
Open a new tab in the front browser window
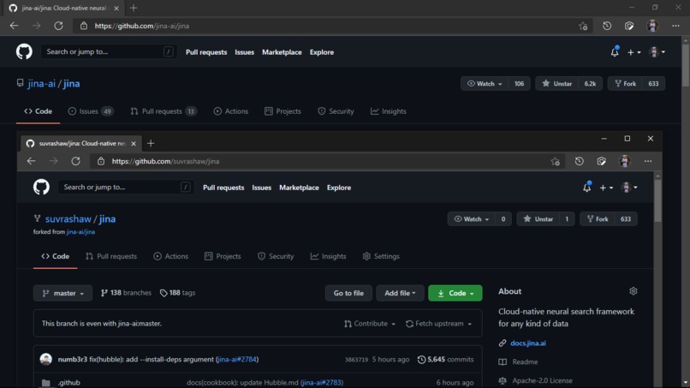pyautogui.click(x=151, y=143)
